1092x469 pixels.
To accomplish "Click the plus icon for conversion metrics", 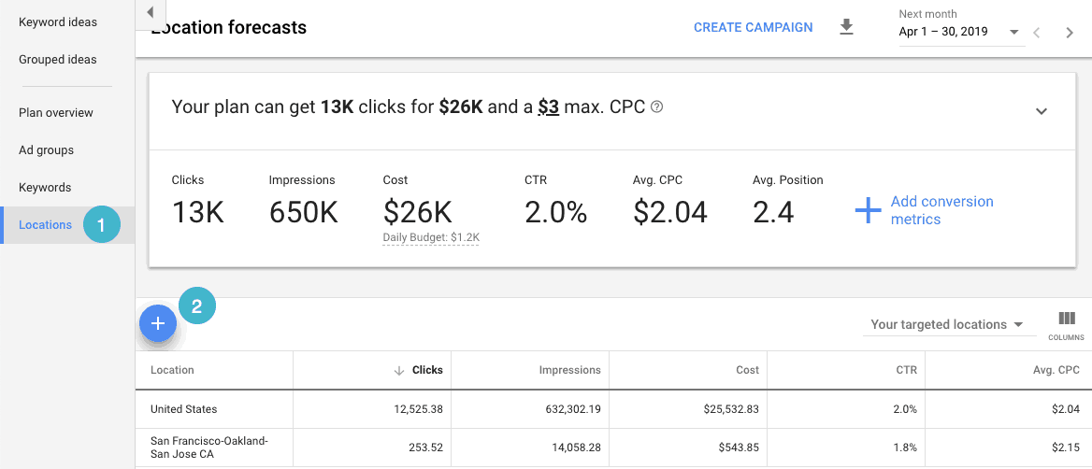I will [868, 211].
